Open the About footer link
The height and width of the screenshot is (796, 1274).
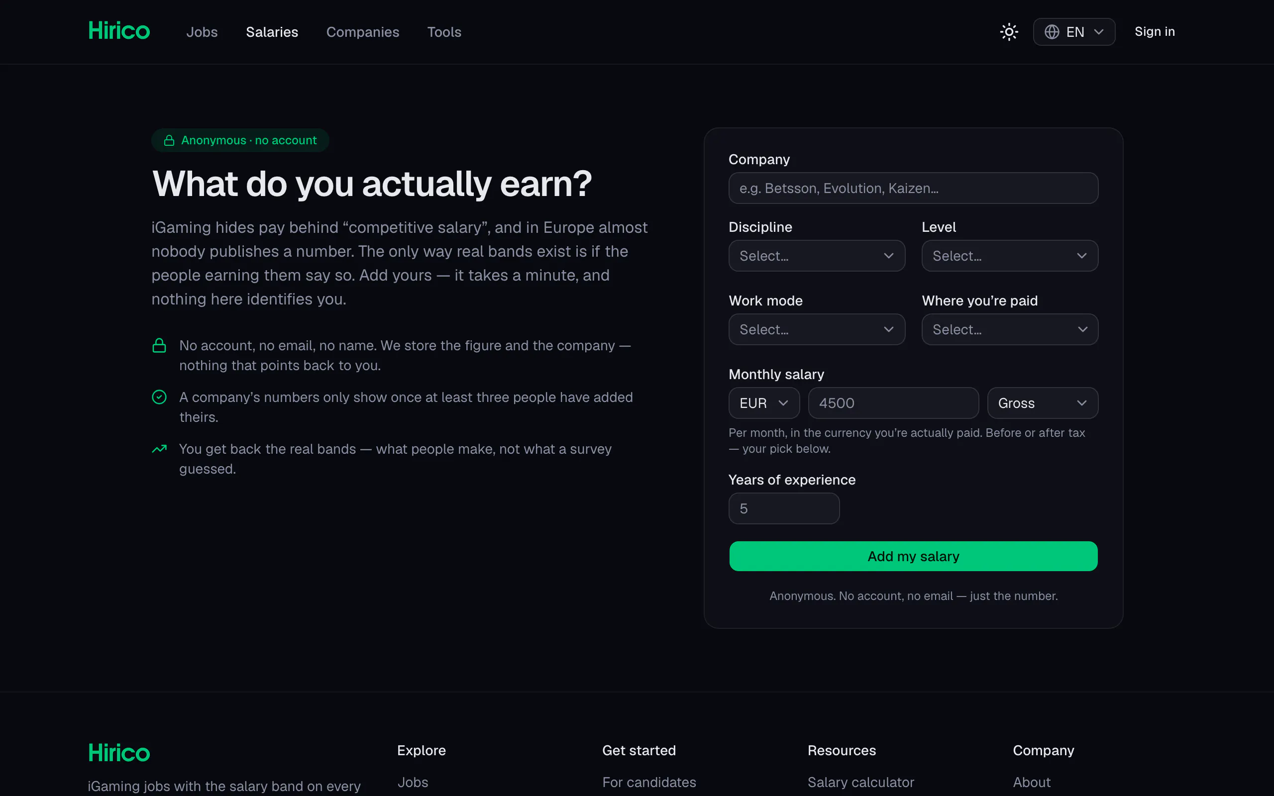tap(1031, 782)
